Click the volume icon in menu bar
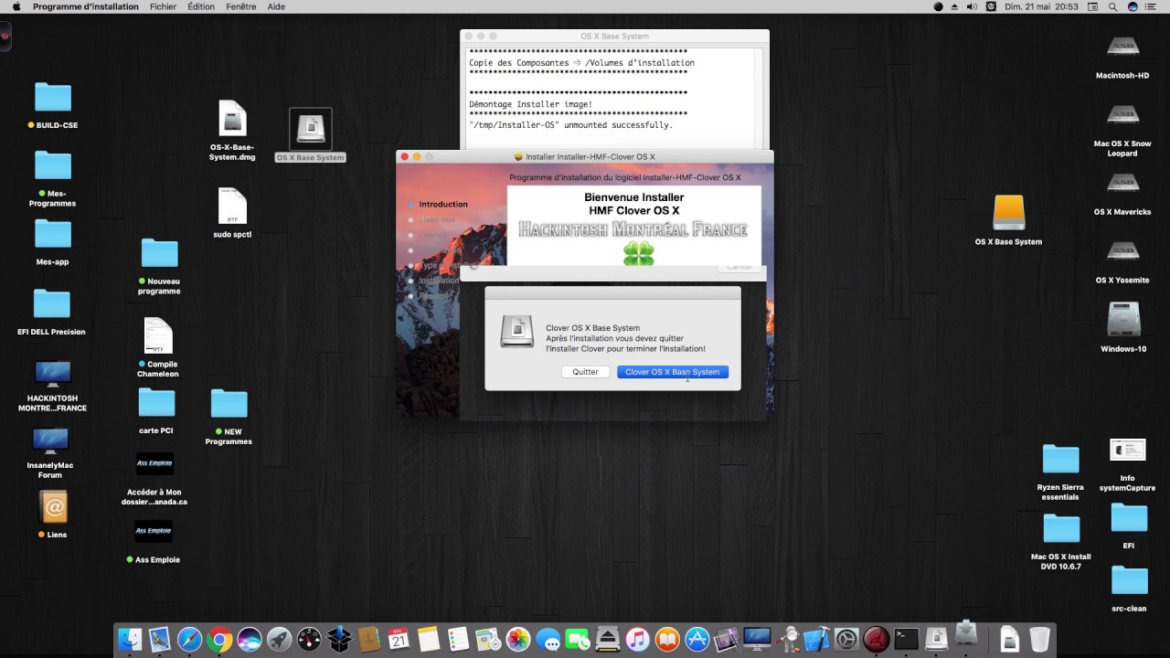The height and width of the screenshot is (658, 1170). [x=973, y=6]
